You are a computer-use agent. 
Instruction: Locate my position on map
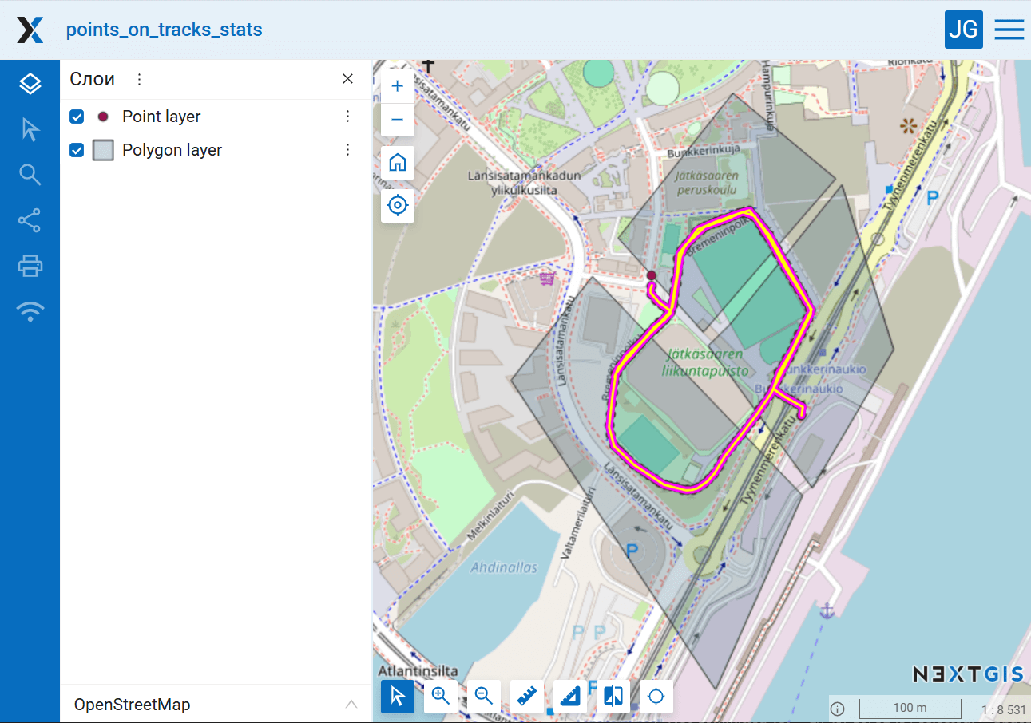point(397,206)
